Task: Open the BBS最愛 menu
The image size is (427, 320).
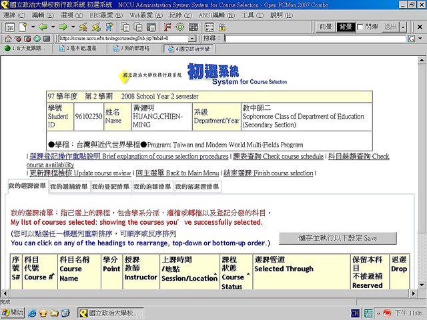Action: point(109,15)
